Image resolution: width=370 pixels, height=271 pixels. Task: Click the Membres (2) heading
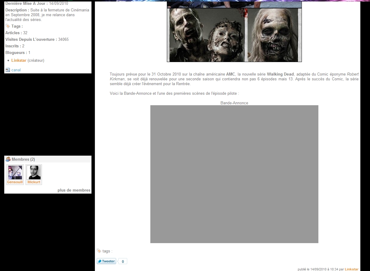[x=23, y=159]
